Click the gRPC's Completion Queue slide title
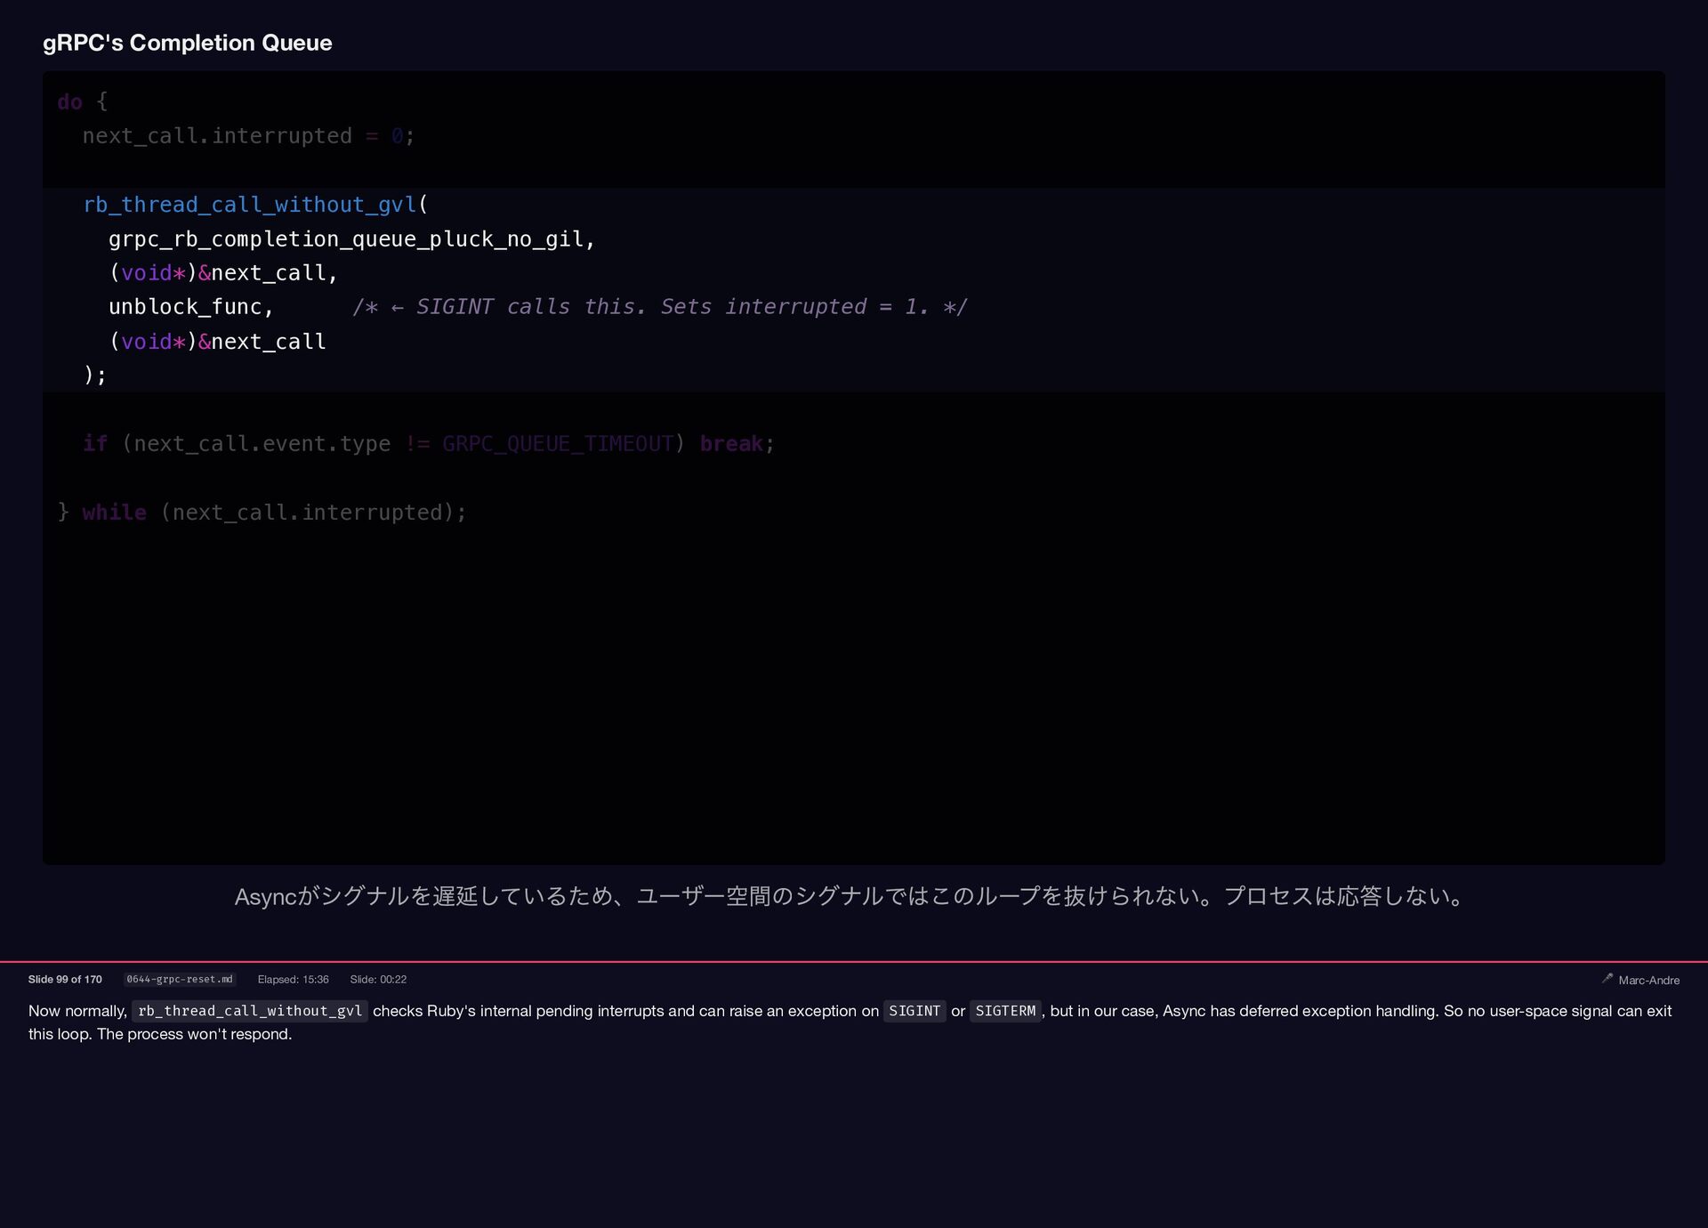The height and width of the screenshot is (1228, 1708). [187, 43]
